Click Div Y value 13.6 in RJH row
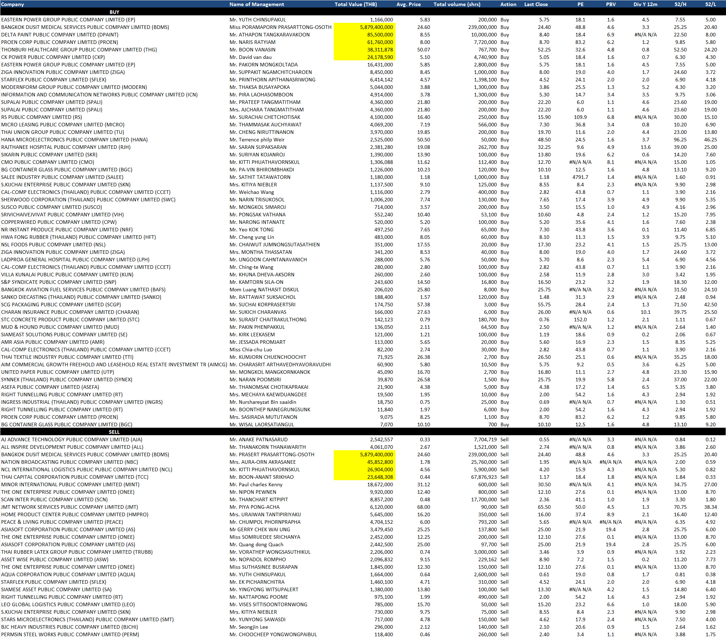Viewport: 726px width, 638px height. coord(645,147)
